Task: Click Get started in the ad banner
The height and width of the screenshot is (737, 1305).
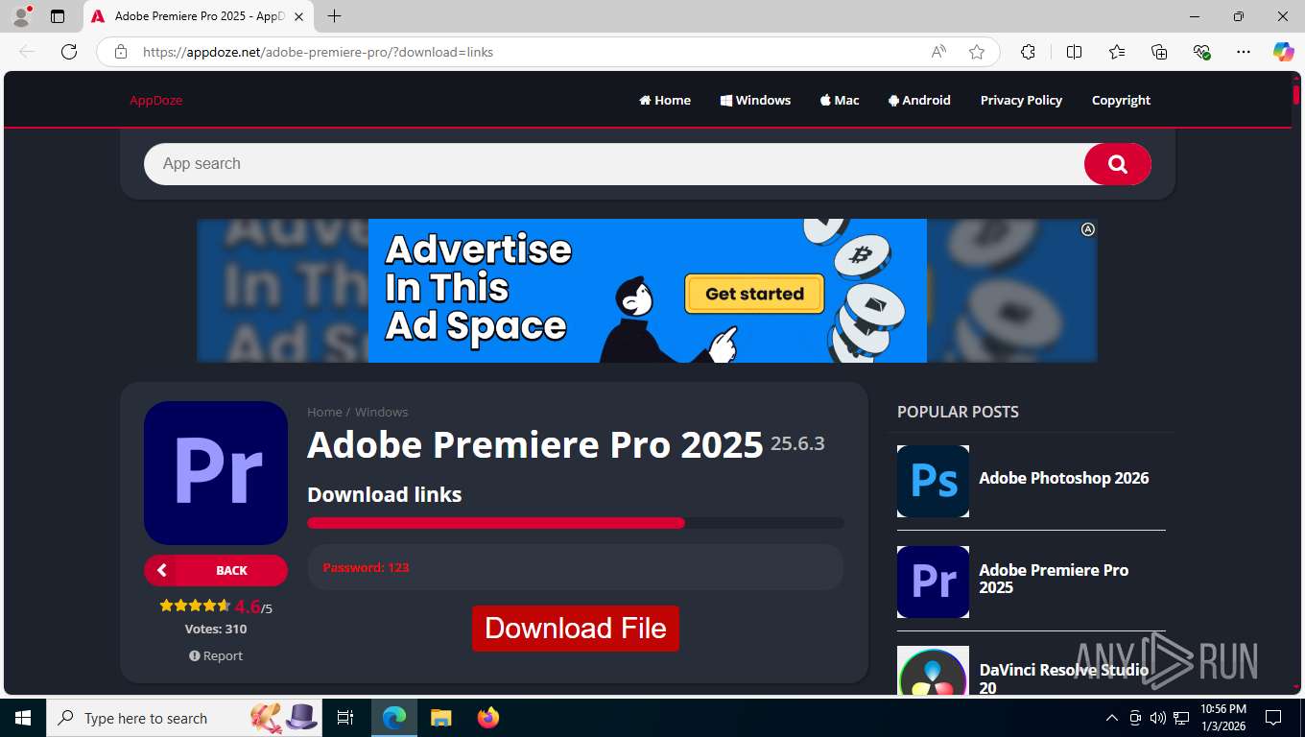Action: coord(754,294)
